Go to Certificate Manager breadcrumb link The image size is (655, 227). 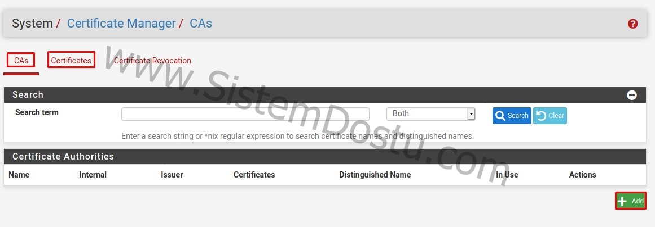121,23
